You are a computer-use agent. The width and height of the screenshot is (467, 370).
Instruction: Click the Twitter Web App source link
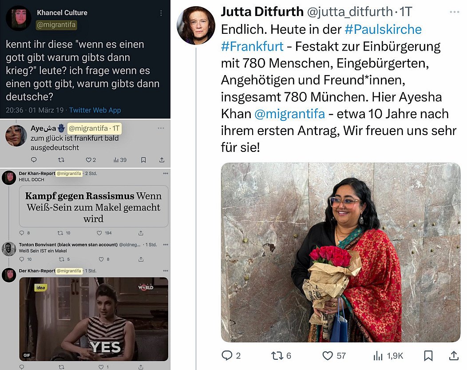pos(95,110)
